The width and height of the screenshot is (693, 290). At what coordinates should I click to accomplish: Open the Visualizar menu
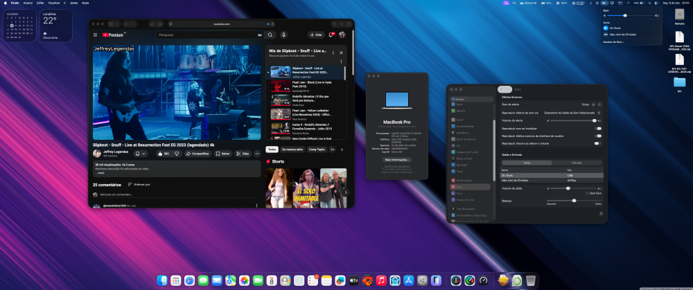(x=54, y=3)
